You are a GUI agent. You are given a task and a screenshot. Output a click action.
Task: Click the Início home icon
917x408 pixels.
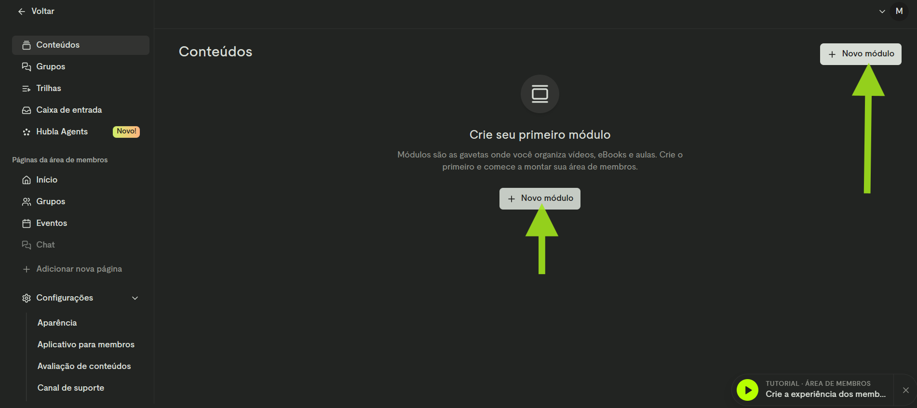click(x=27, y=180)
